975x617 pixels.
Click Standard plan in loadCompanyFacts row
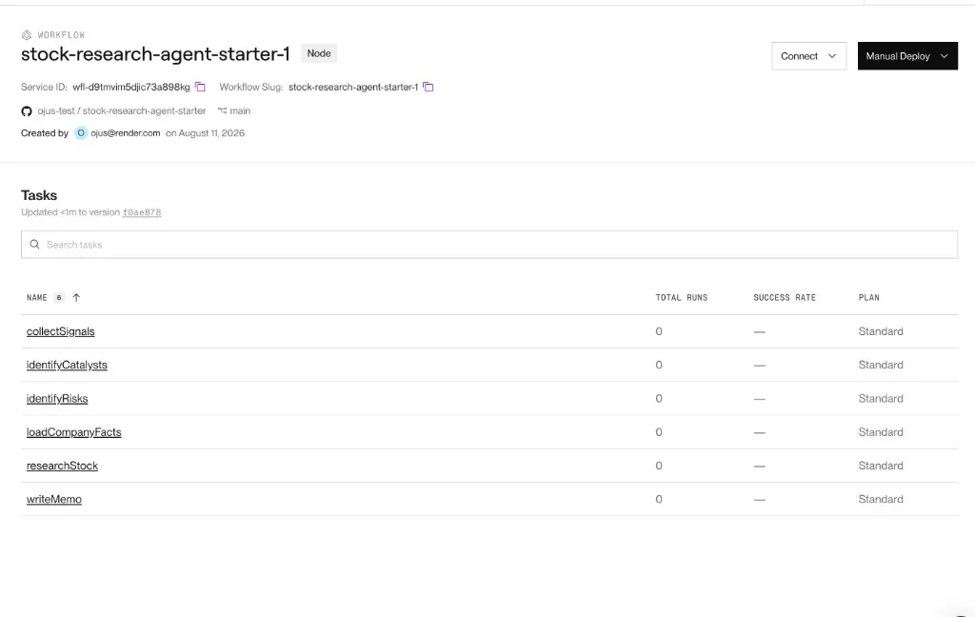point(881,432)
